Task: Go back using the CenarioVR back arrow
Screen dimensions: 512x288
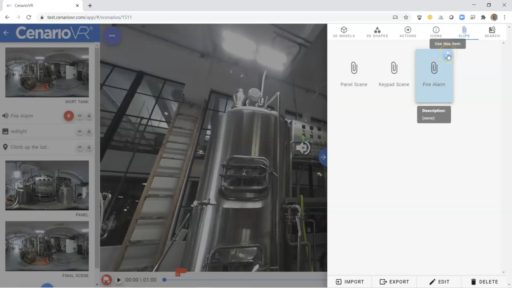Action: [6, 33]
